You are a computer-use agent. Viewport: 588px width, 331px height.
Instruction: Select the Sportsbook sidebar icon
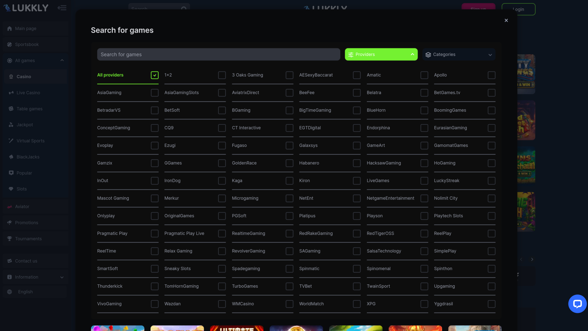pos(9,44)
